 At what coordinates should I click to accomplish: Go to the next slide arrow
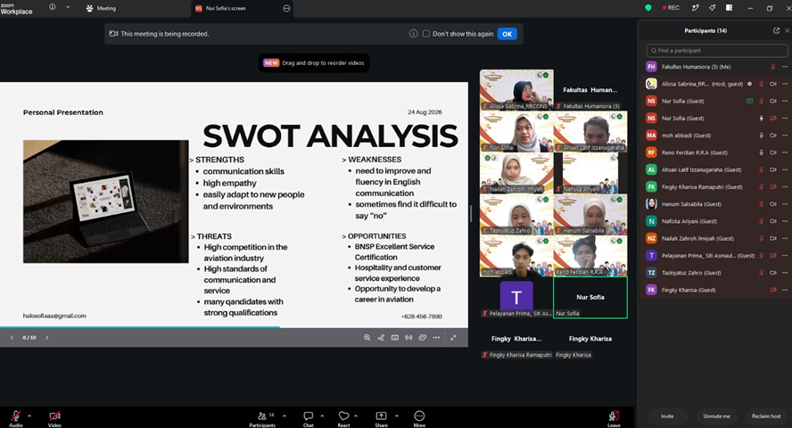coord(47,338)
